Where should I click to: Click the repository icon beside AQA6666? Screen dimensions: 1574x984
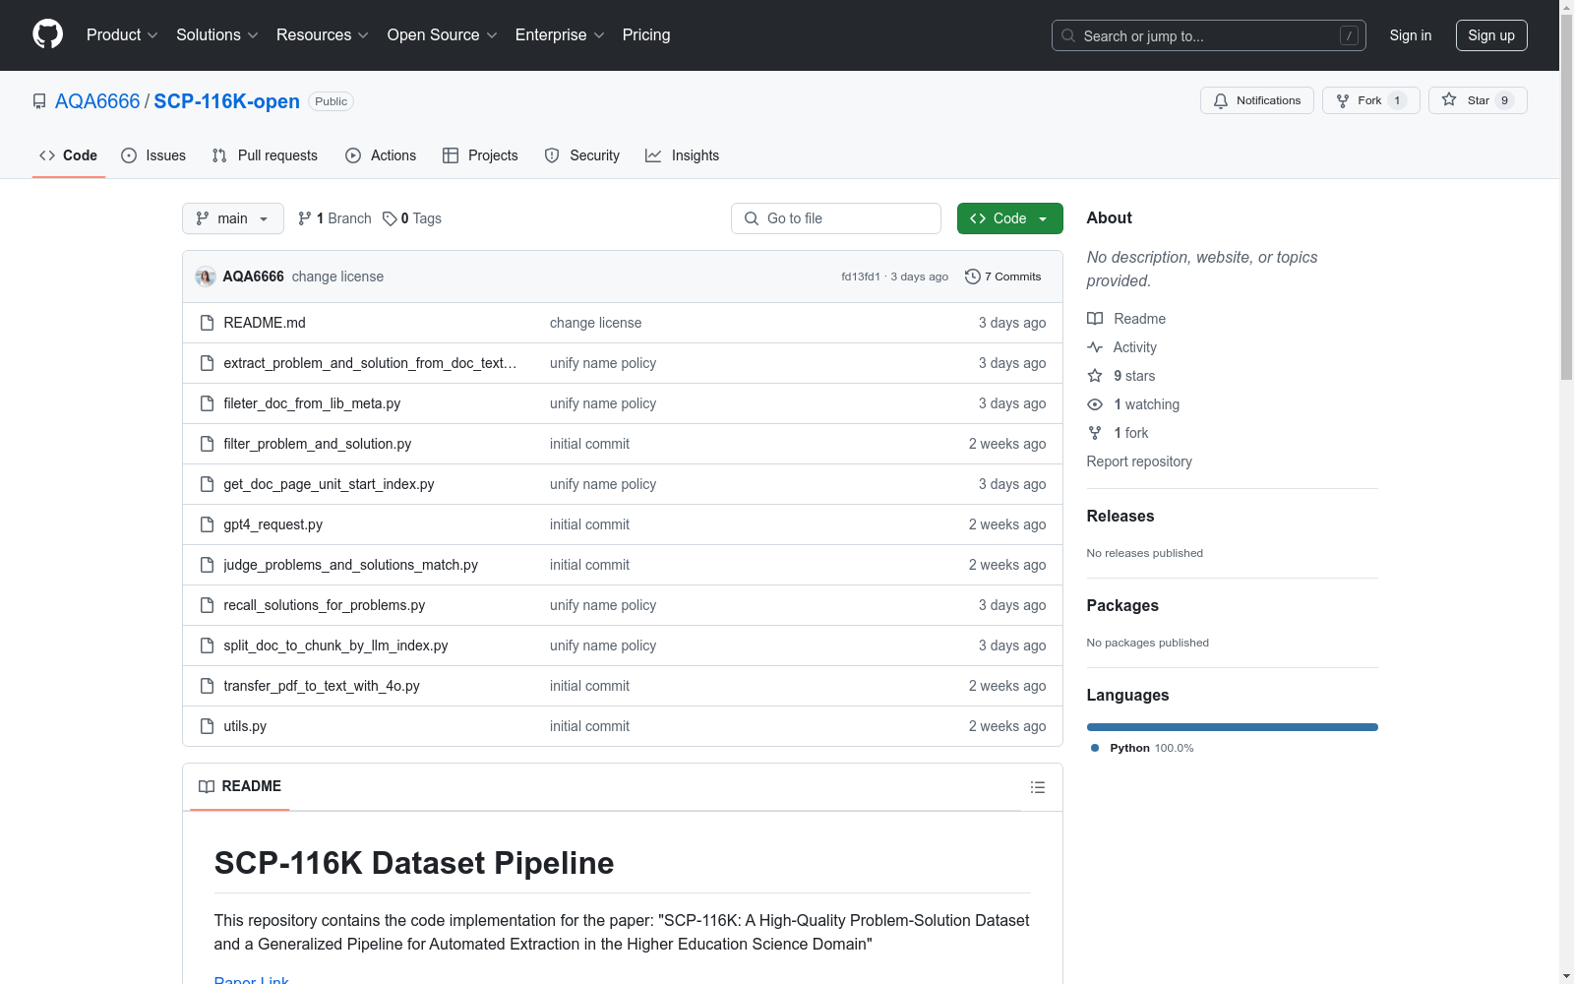point(39,101)
